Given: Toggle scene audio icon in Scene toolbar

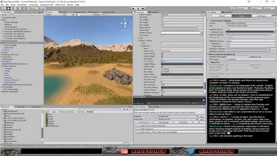Looking at the screenshot, I should coord(73,14).
